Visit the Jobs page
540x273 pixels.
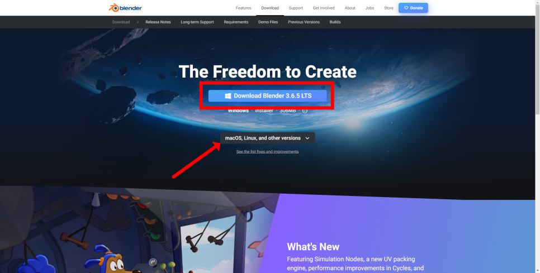(370, 8)
